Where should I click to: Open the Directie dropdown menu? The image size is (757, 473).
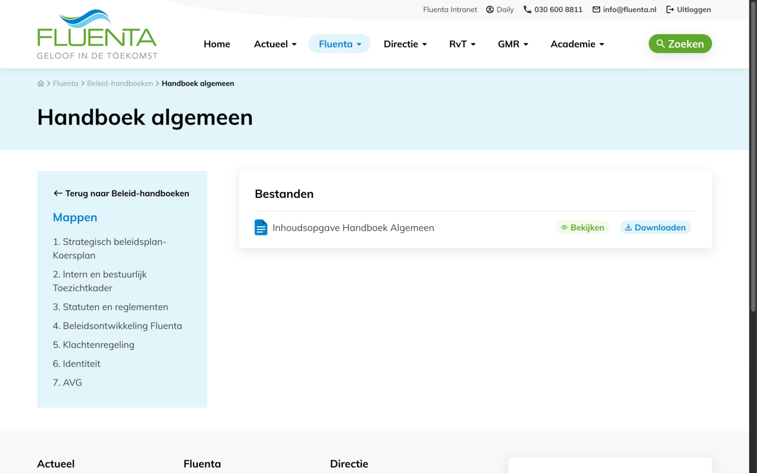pyautogui.click(x=405, y=44)
